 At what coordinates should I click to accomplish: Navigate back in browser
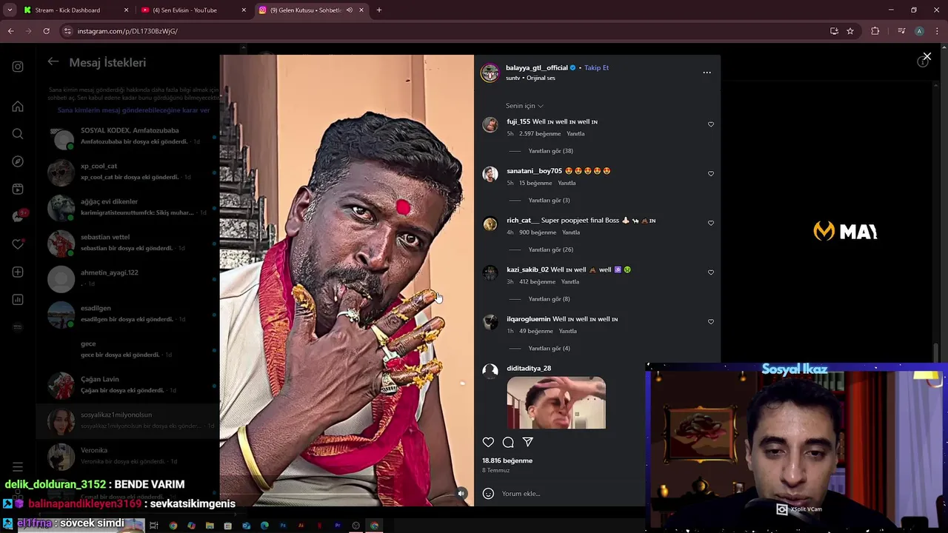point(10,31)
